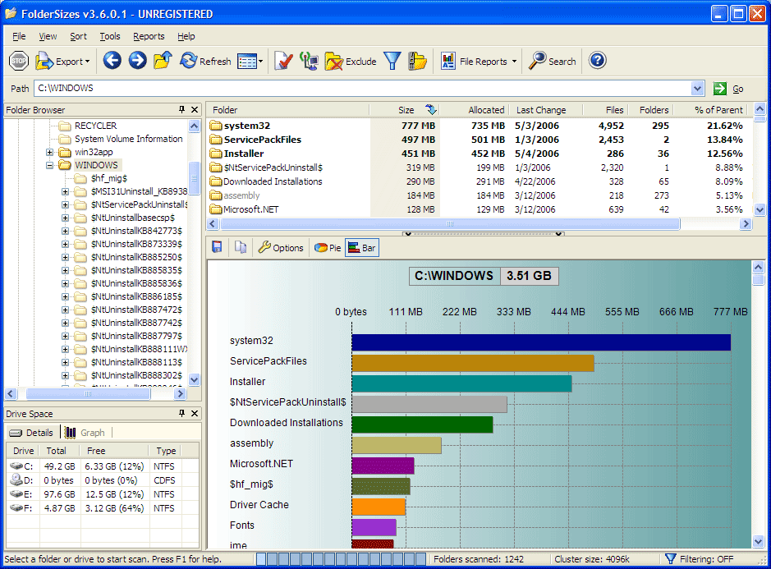This screenshot has width=771, height=569.
Task: Go forward with the blue right arrow
Action: (138, 61)
